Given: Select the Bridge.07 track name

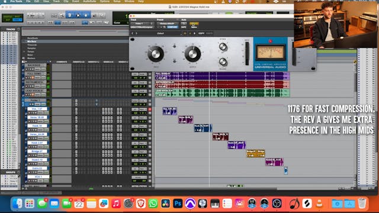Looking at the screenshot, I should pyautogui.click(x=37, y=151).
